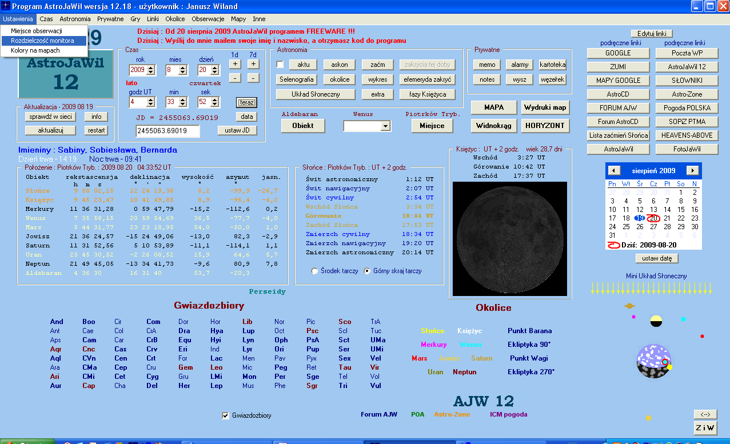Viewport: 730px width, 444px height.
Task: Subtract one day with 1d minus
Action: pyautogui.click(x=235, y=77)
